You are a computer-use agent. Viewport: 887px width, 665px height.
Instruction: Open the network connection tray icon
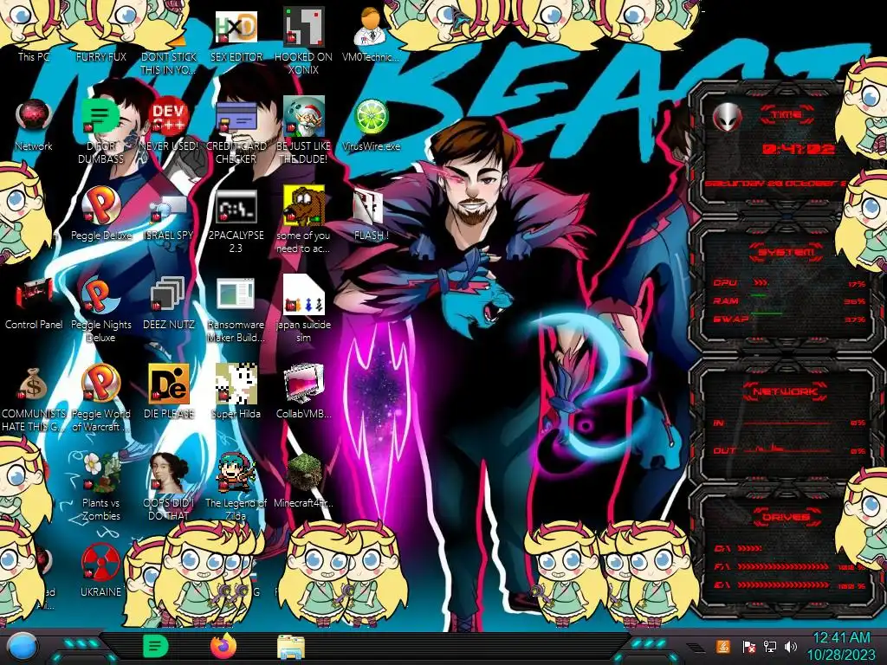pyautogui.click(x=770, y=646)
